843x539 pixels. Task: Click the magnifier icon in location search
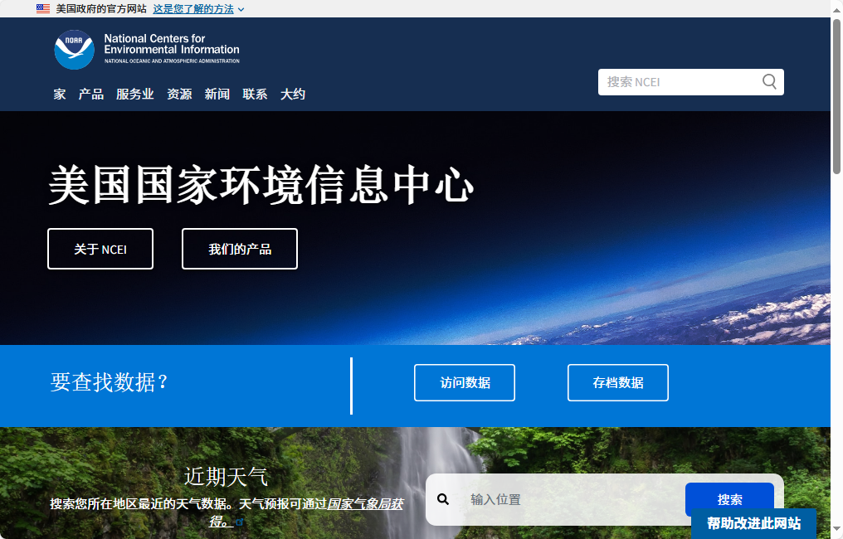point(443,499)
